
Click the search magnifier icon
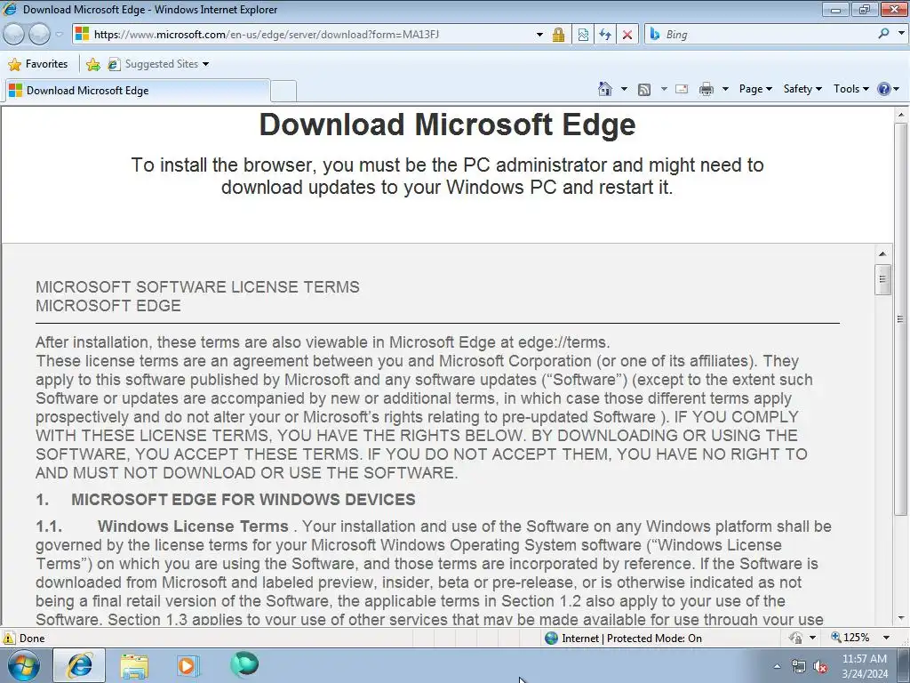point(883,34)
